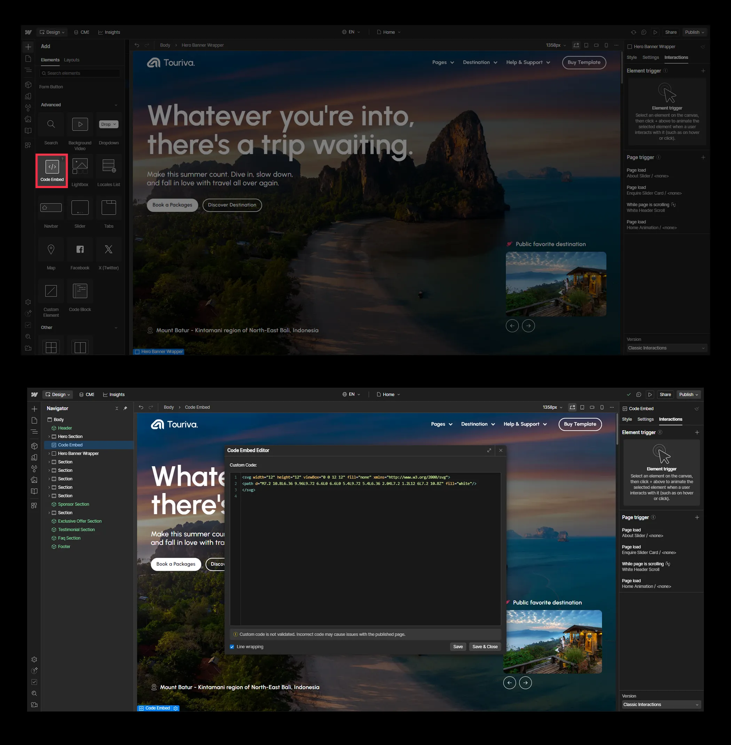The width and height of the screenshot is (731, 745).
Task: Expand Hero Section in Navigator
Action: (x=49, y=436)
